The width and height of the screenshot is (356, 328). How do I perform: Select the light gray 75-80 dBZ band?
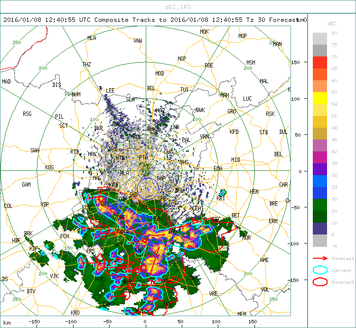[x=320, y=38]
